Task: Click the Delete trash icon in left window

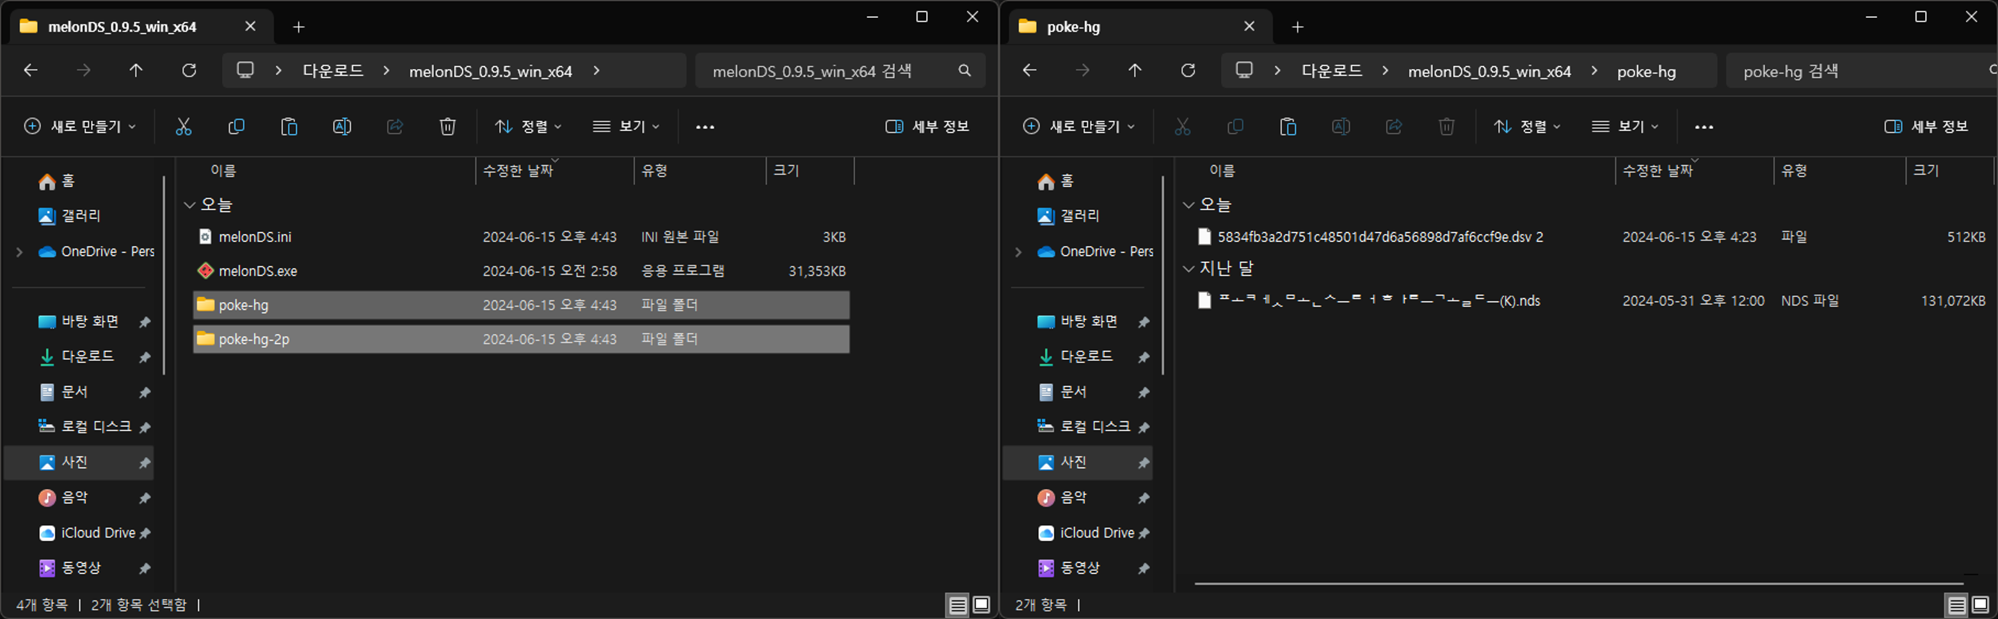Action: pyautogui.click(x=447, y=127)
